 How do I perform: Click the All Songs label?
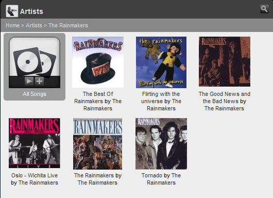[35, 94]
